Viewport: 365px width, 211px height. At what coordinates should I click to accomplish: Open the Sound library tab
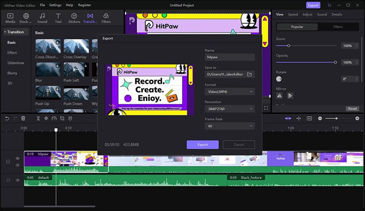tap(42, 18)
